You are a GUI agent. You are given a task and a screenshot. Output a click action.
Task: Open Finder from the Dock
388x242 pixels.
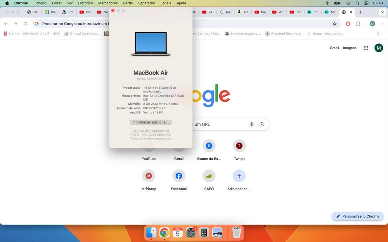151,233
